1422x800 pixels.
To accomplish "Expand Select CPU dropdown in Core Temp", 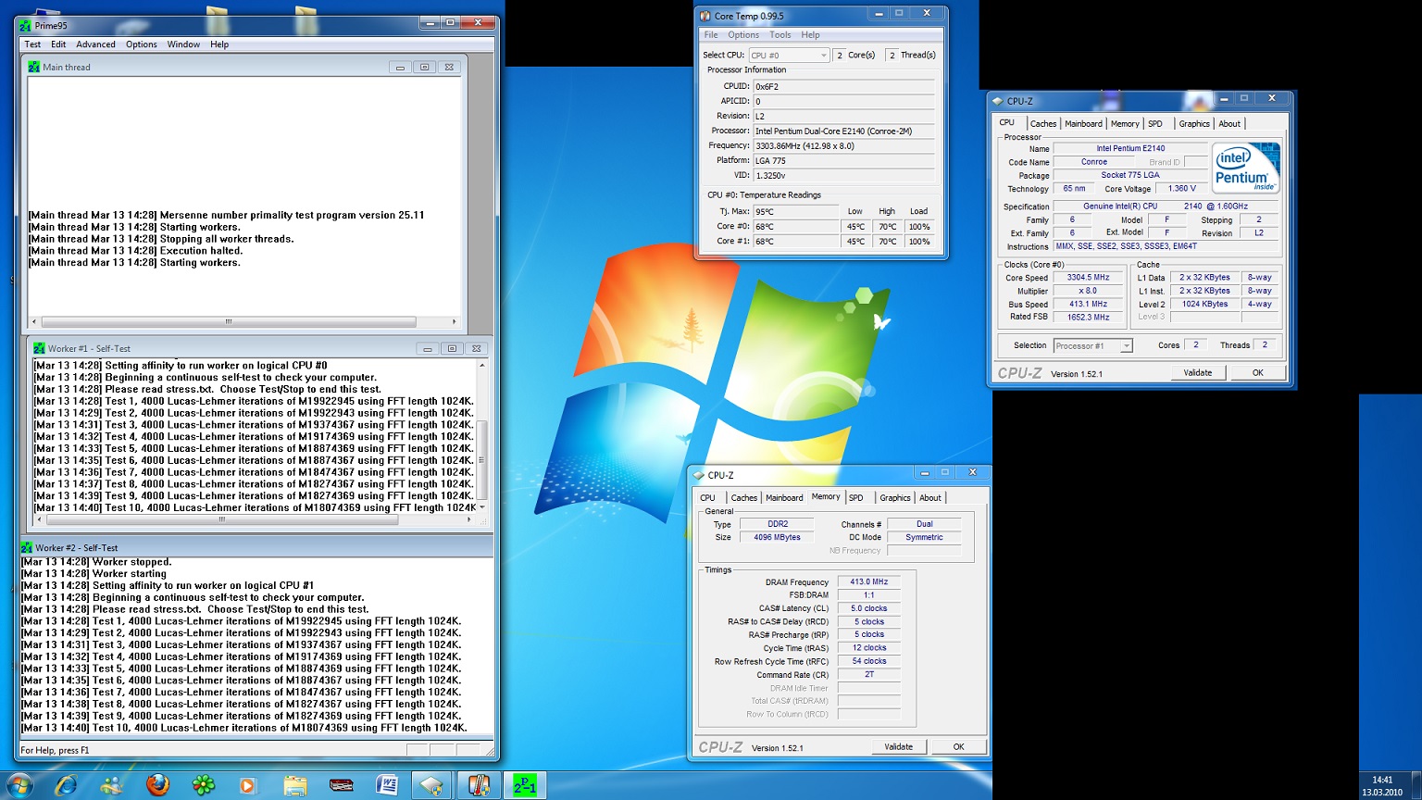I will (823, 56).
